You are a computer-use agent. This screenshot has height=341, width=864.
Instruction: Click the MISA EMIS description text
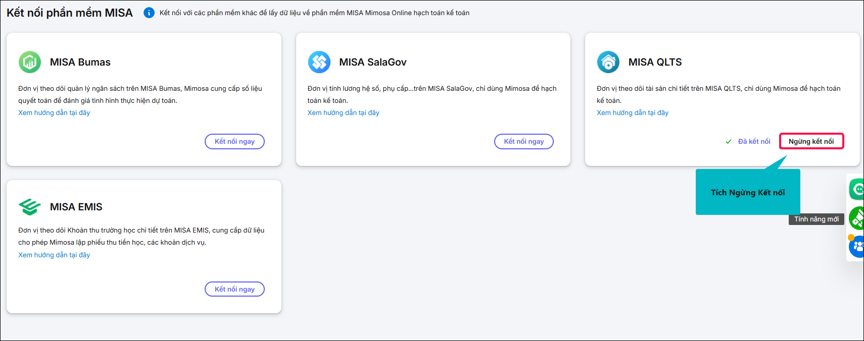pos(141,236)
